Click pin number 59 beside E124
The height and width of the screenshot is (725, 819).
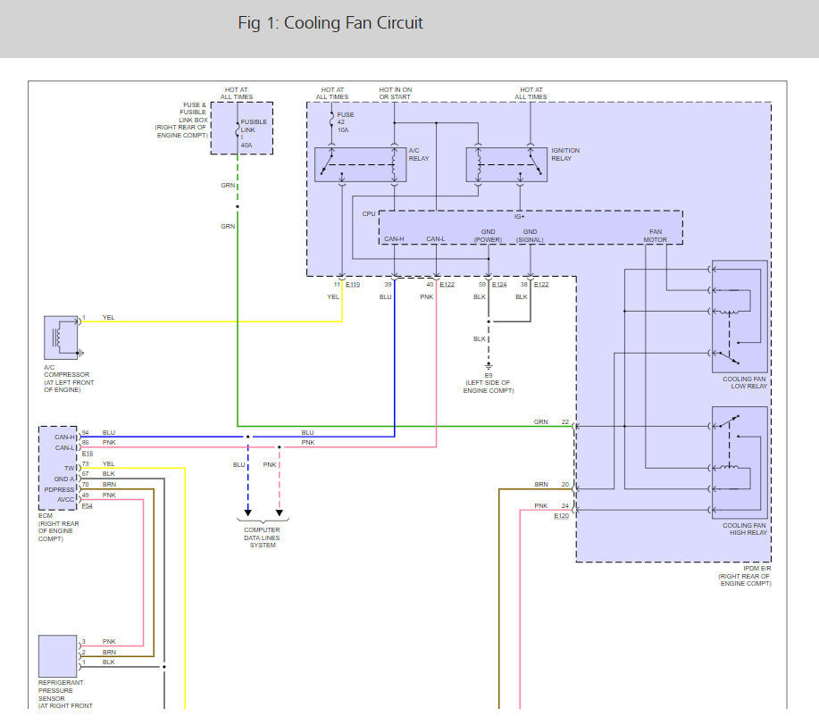pos(482,285)
